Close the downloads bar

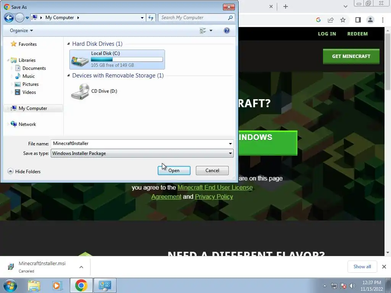(384, 267)
